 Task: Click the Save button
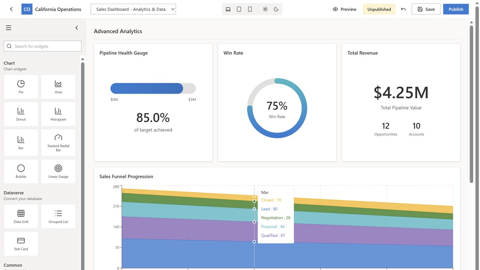coord(426,9)
